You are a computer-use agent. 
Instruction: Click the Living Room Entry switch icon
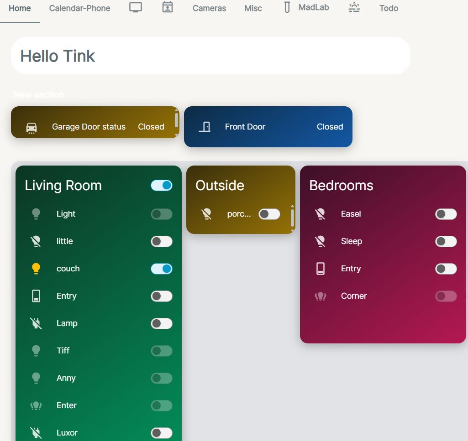(36, 296)
